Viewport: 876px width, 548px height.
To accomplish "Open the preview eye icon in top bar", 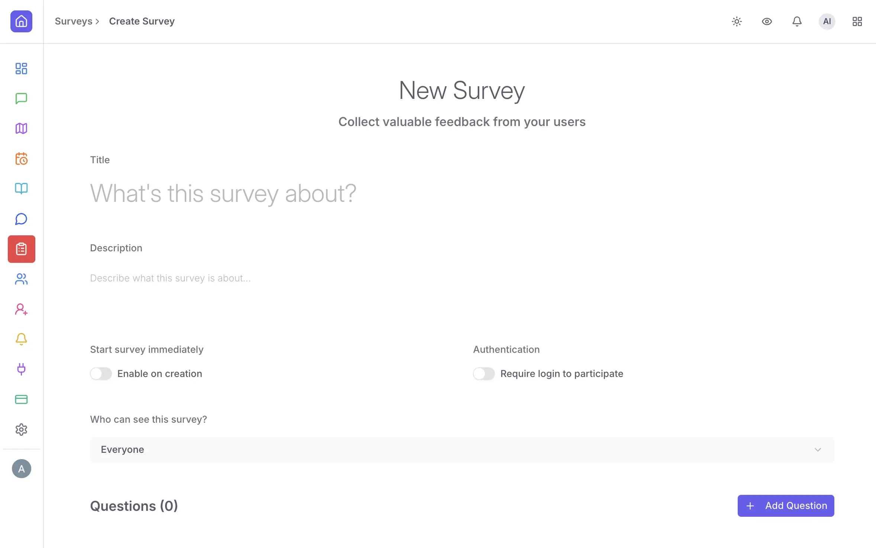I will (x=767, y=21).
